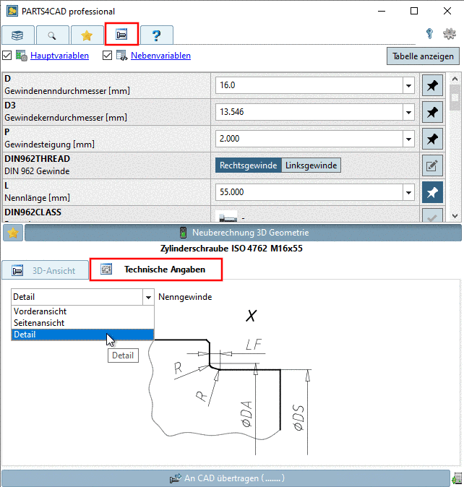
Task: Open the search tab with magnifier icon
Action: (x=52, y=35)
